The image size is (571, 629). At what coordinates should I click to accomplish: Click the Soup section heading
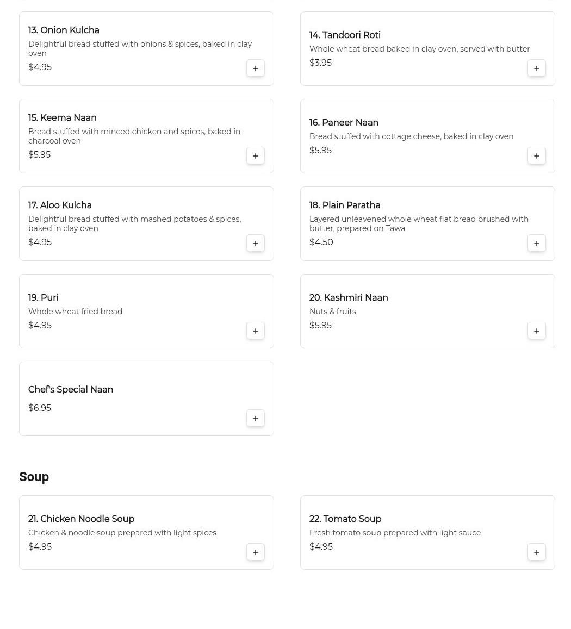(34, 477)
